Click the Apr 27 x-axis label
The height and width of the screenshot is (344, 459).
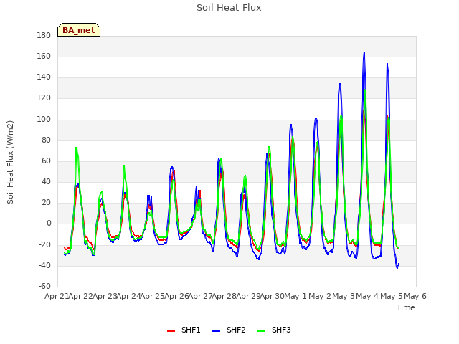tap(201, 296)
